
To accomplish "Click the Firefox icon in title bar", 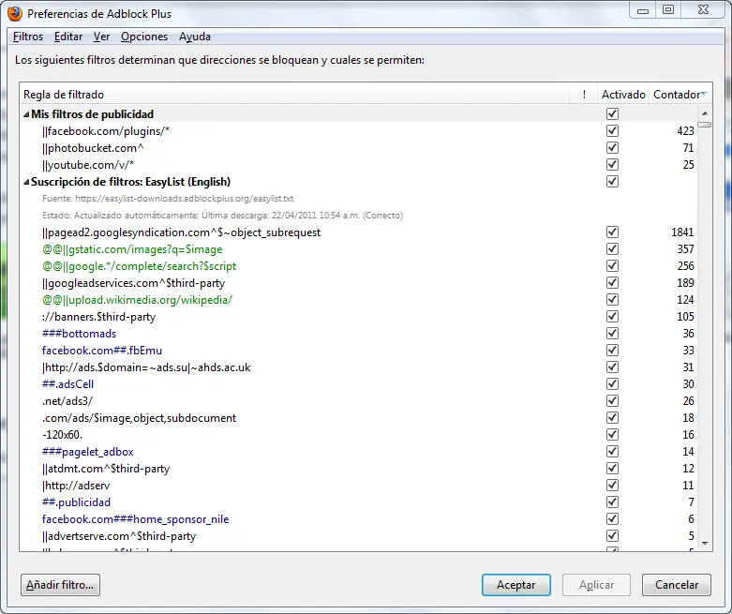I will (15, 13).
